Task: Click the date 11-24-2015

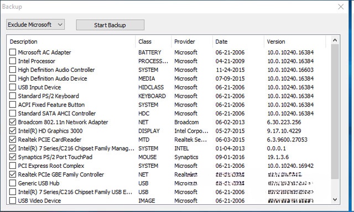Action: coord(230,70)
